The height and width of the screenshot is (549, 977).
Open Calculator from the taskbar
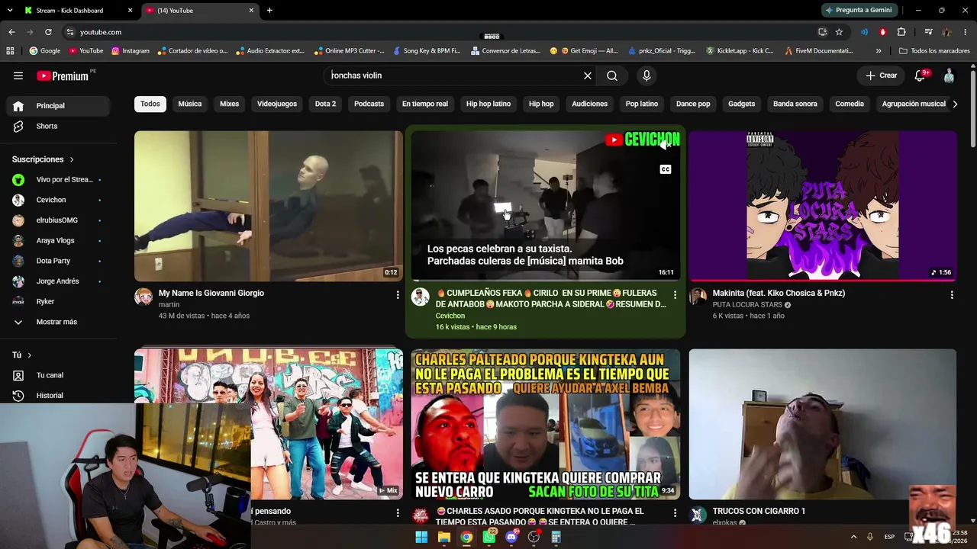click(556, 537)
